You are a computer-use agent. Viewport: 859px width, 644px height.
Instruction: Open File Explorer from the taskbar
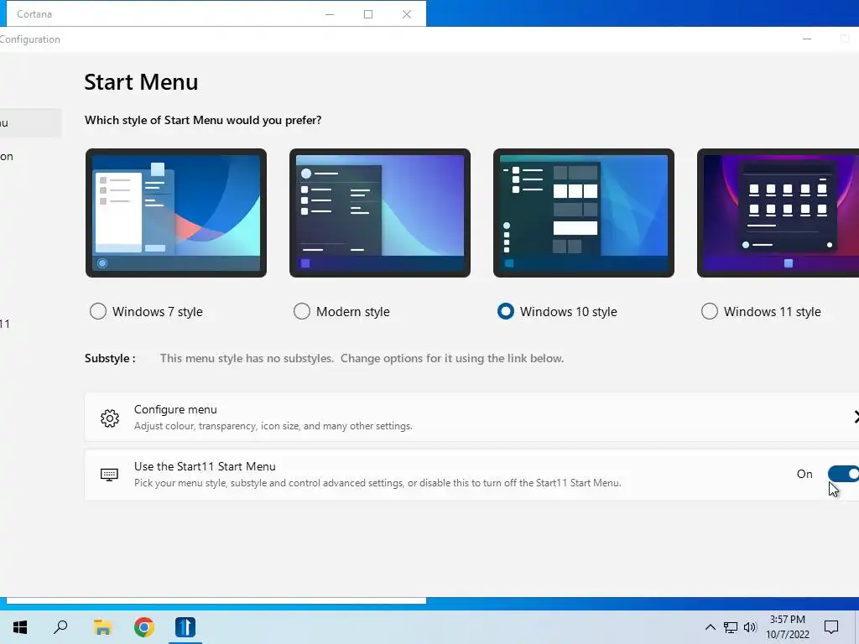point(102,627)
